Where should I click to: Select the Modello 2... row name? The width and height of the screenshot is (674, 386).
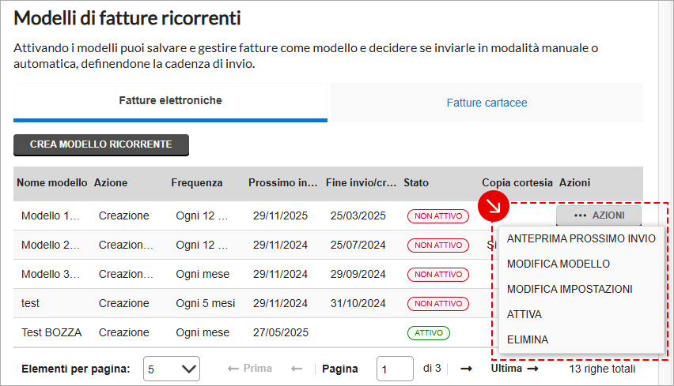(51, 245)
